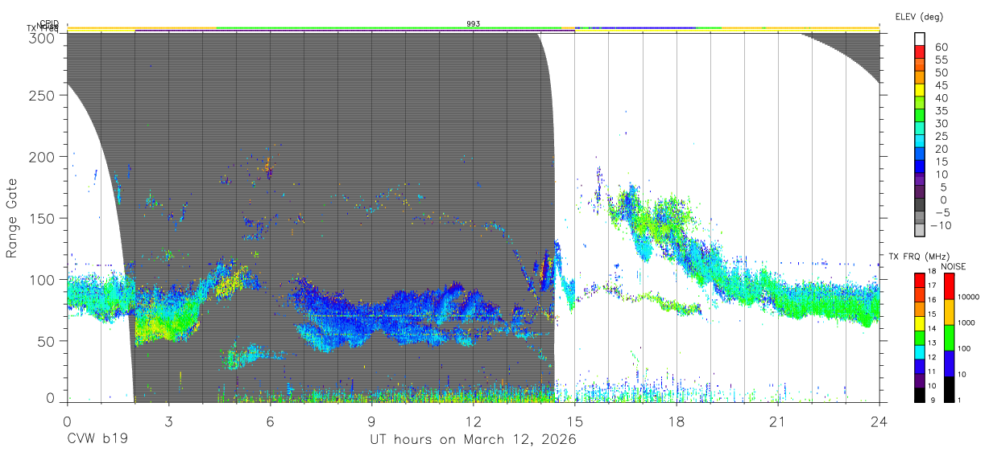Click the UT hours tick label 18
Image resolution: width=989 pixels, height=456 pixels.
[676, 421]
